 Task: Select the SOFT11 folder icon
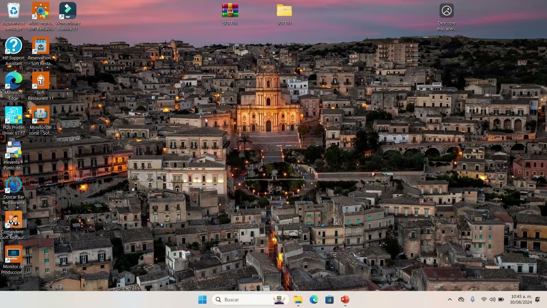click(284, 14)
